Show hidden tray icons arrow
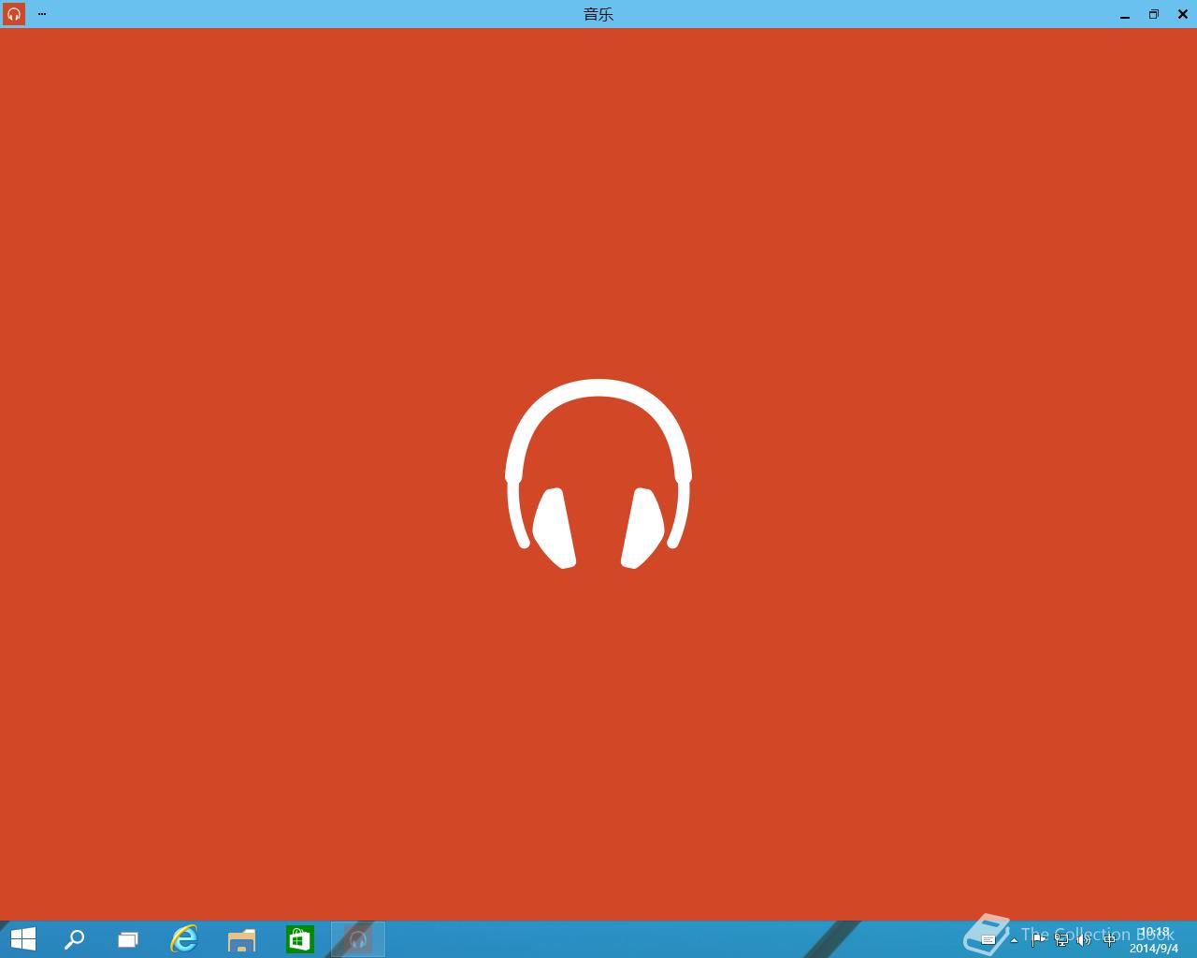This screenshot has height=958, width=1197. (x=1014, y=940)
